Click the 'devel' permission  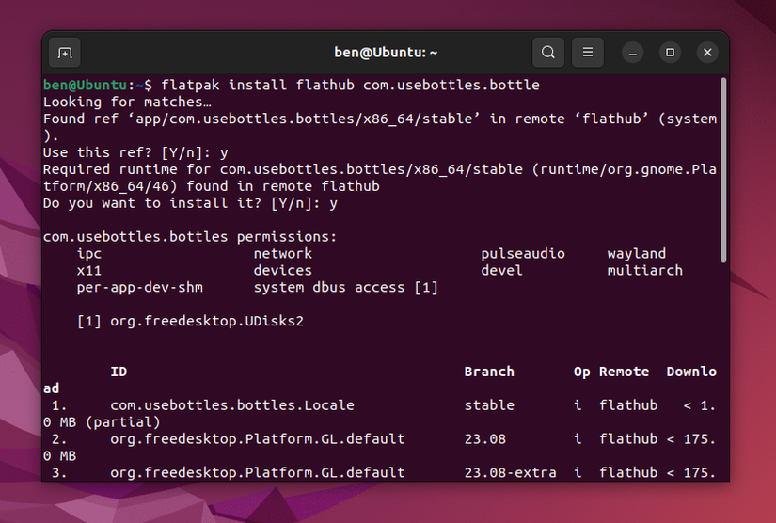(x=502, y=271)
